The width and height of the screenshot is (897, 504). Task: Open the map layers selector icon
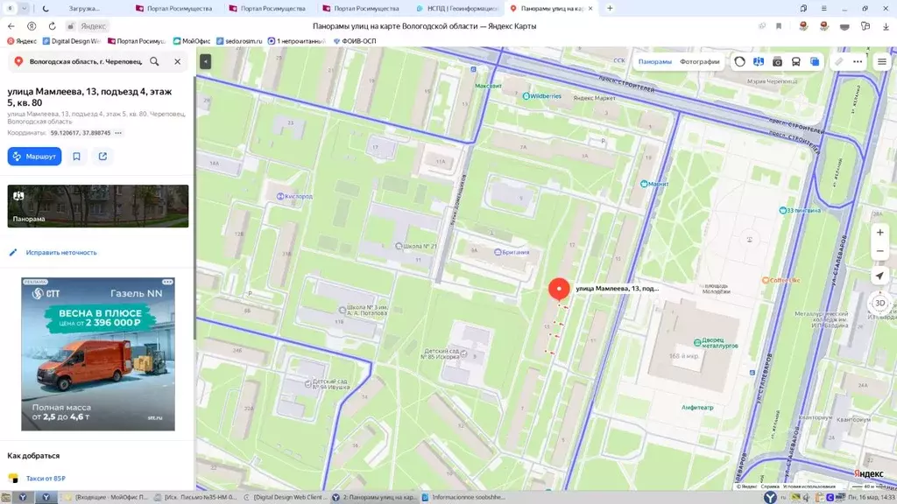[815, 62]
